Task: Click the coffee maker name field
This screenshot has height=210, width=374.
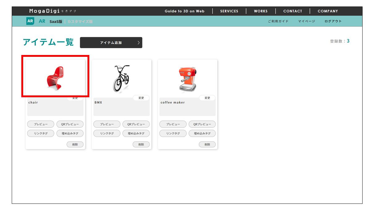Action: click(x=188, y=107)
